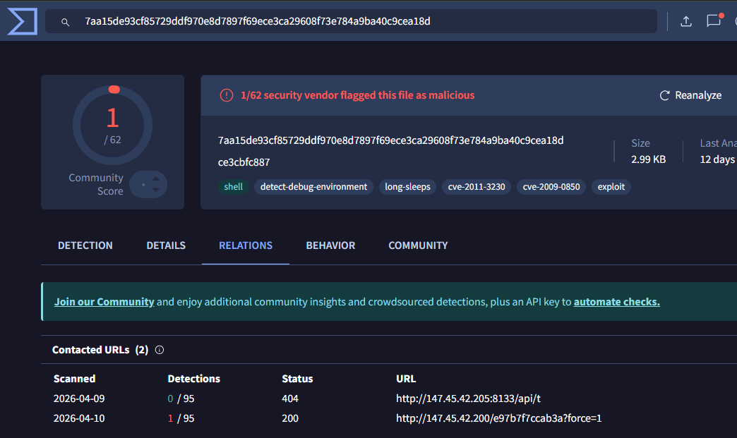This screenshot has width=737, height=438.
Task: Select the cve-2011-3230 tag
Action: click(x=476, y=187)
